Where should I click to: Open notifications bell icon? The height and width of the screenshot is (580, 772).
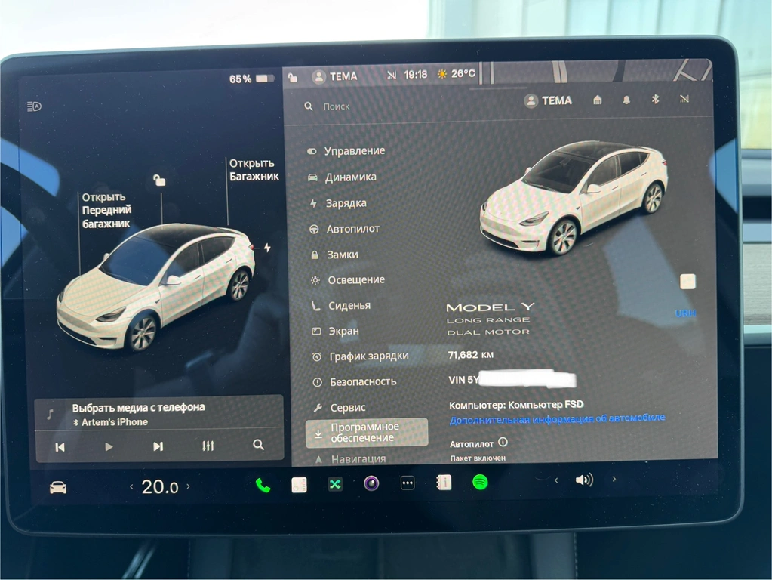point(626,100)
